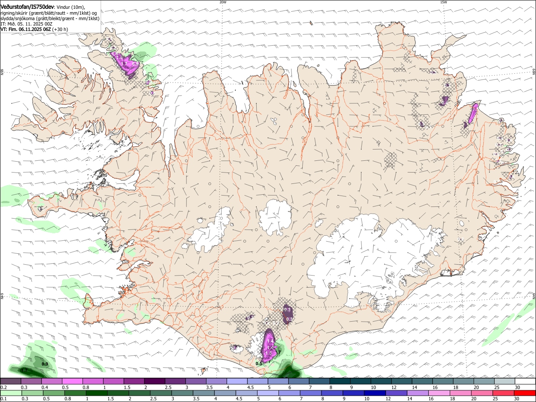Click the 0.1 label in the rain legend
Image resolution: width=536 pixels, height=402 pixels.
coord(3,399)
